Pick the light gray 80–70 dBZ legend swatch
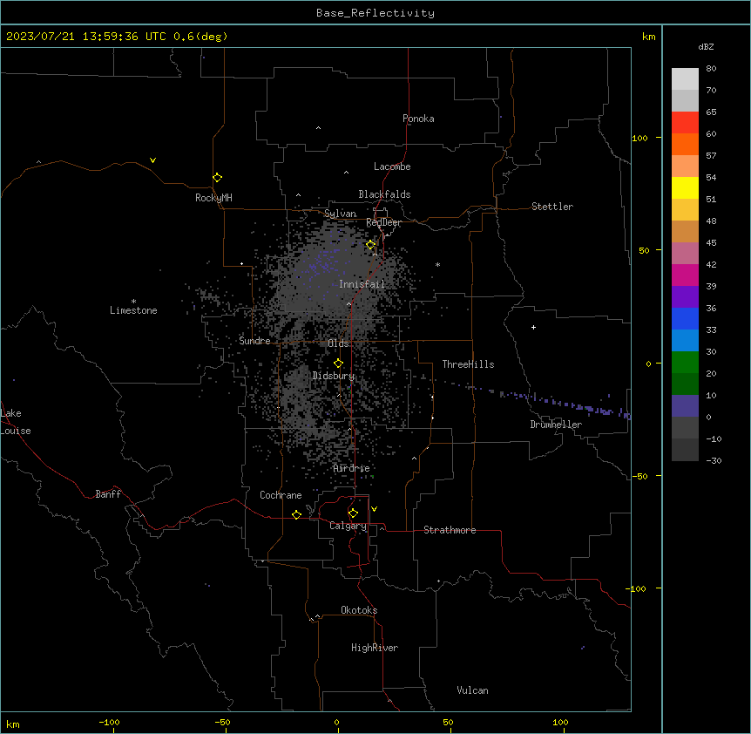 685,78
